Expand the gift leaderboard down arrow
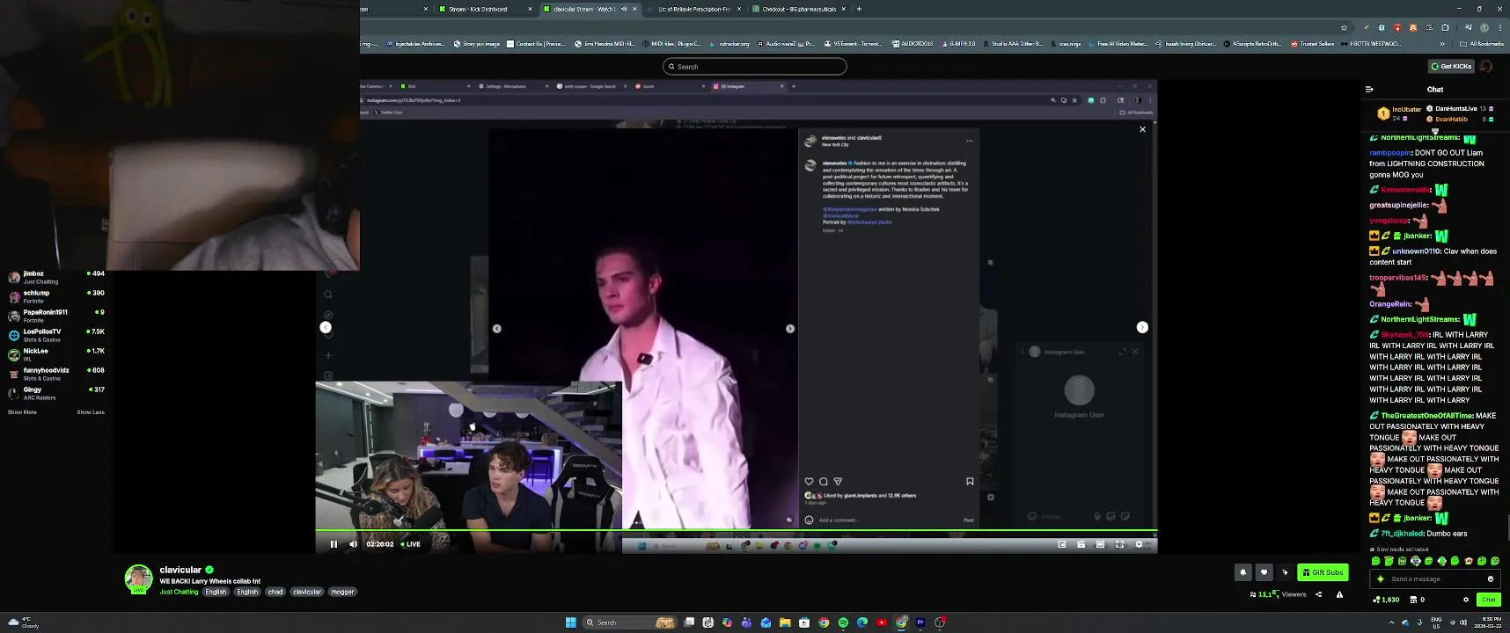This screenshot has width=1510, height=633. [x=1435, y=131]
